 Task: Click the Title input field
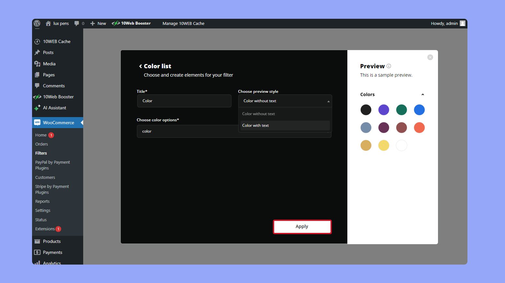184,101
